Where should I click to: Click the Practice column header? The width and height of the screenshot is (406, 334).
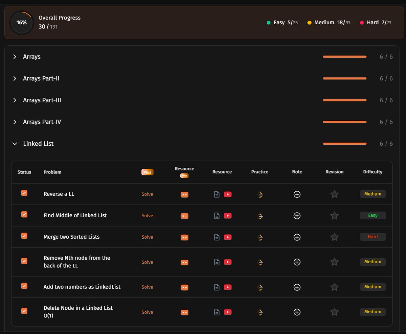[260, 172]
